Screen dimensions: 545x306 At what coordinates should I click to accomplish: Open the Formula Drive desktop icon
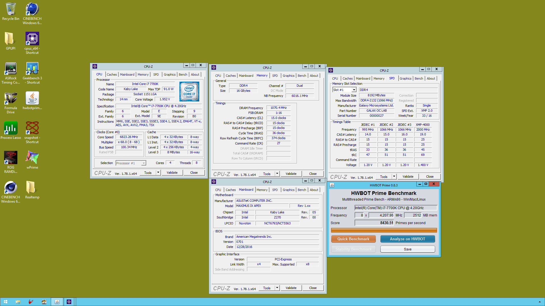pos(11,103)
